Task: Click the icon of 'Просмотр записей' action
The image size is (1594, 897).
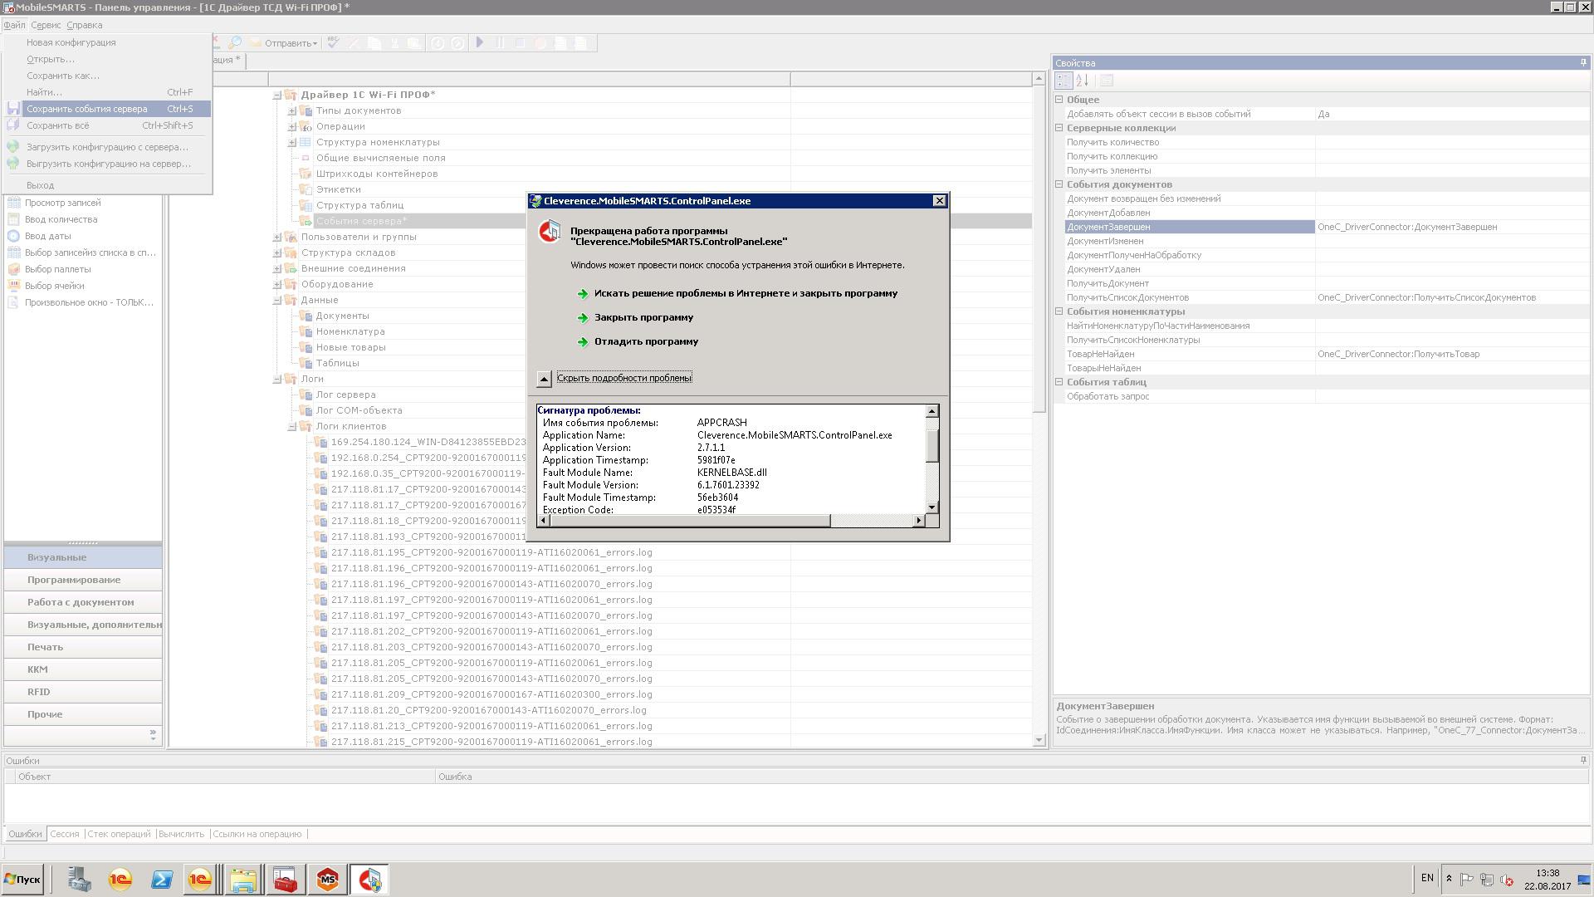Action: point(13,203)
